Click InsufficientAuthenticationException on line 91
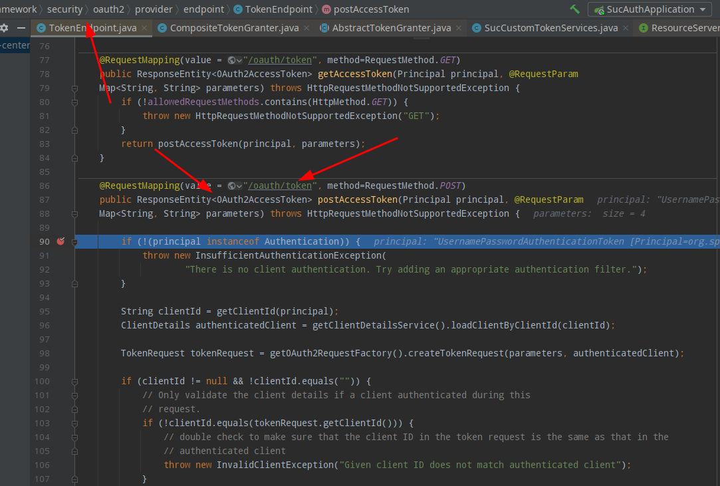 (x=289, y=255)
